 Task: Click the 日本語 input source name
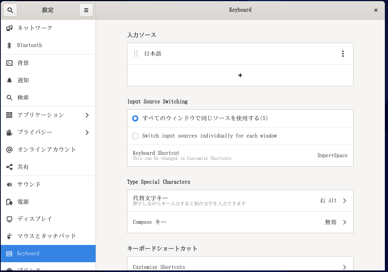pyautogui.click(x=153, y=54)
